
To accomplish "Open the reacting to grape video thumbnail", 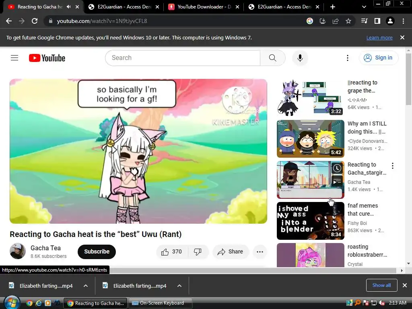I will click(310, 98).
